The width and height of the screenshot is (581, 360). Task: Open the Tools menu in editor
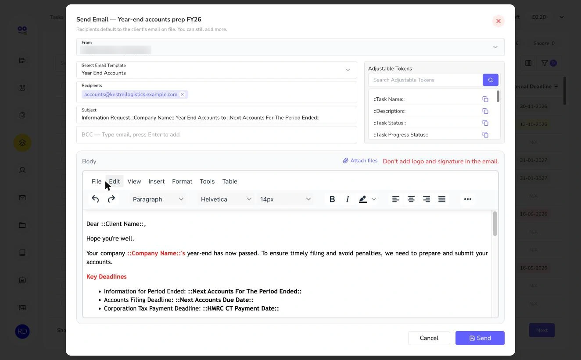click(207, 181)
